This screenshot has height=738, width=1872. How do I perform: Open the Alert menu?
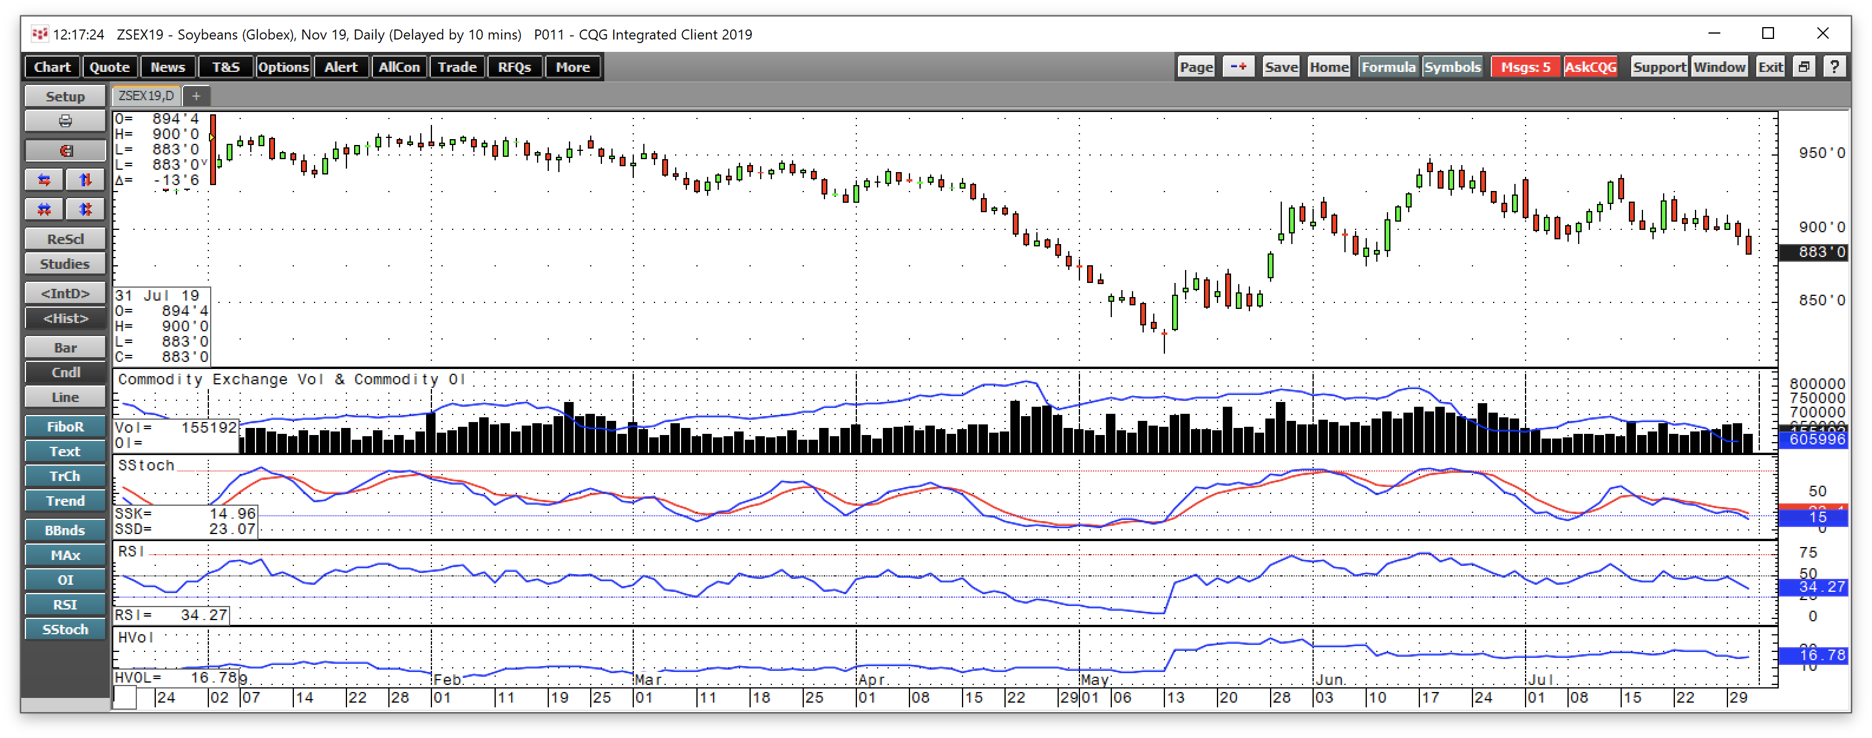tap(341, 67)
